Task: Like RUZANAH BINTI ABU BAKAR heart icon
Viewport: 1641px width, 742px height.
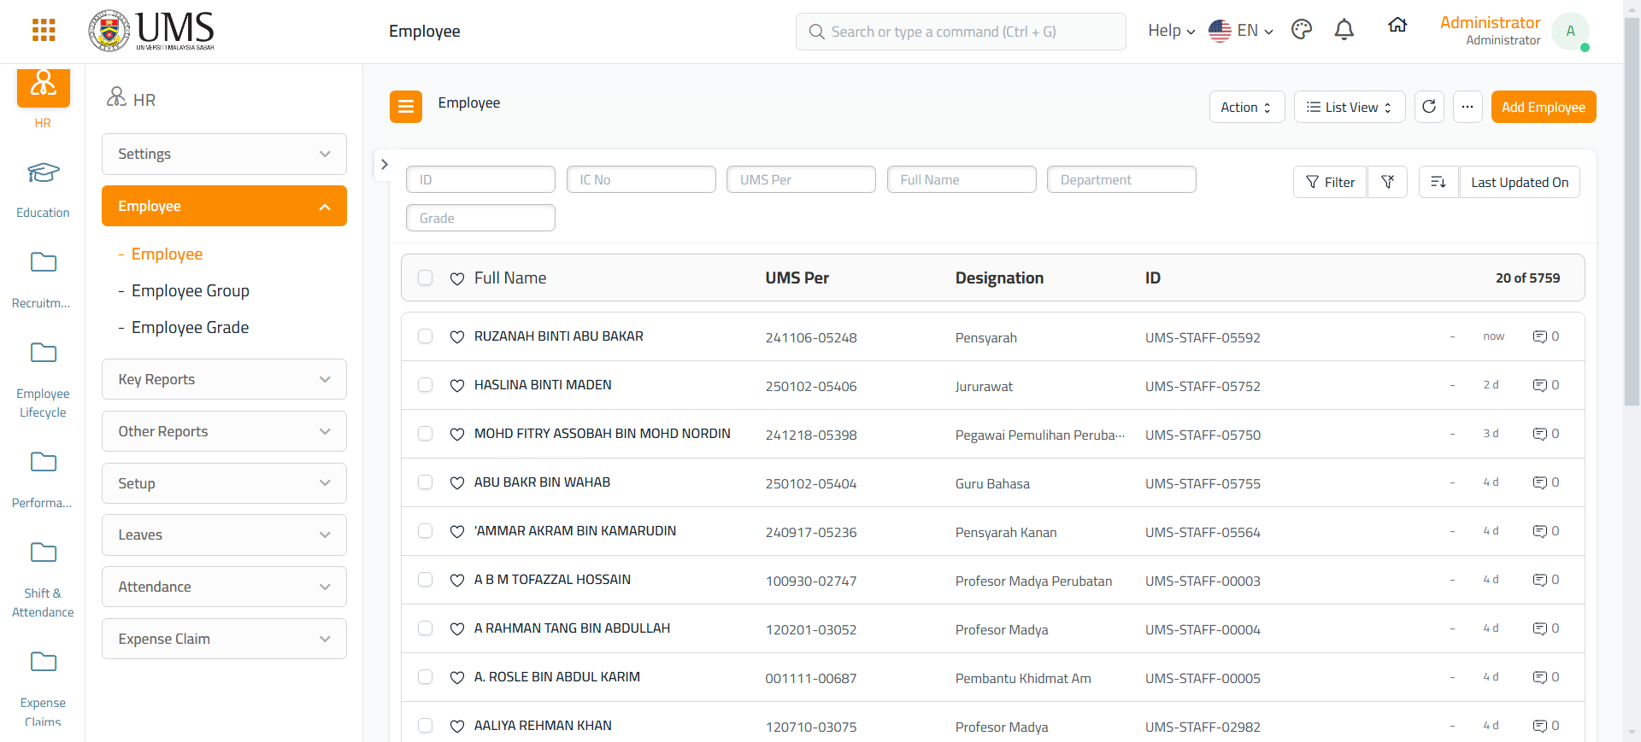Action: tap(457, 337)
